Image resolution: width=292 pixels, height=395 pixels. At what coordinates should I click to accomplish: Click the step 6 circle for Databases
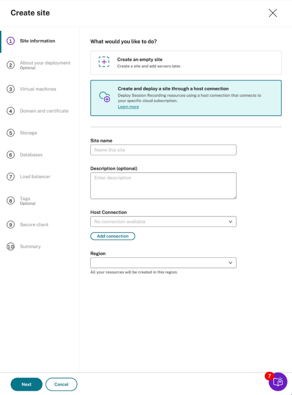11,155
